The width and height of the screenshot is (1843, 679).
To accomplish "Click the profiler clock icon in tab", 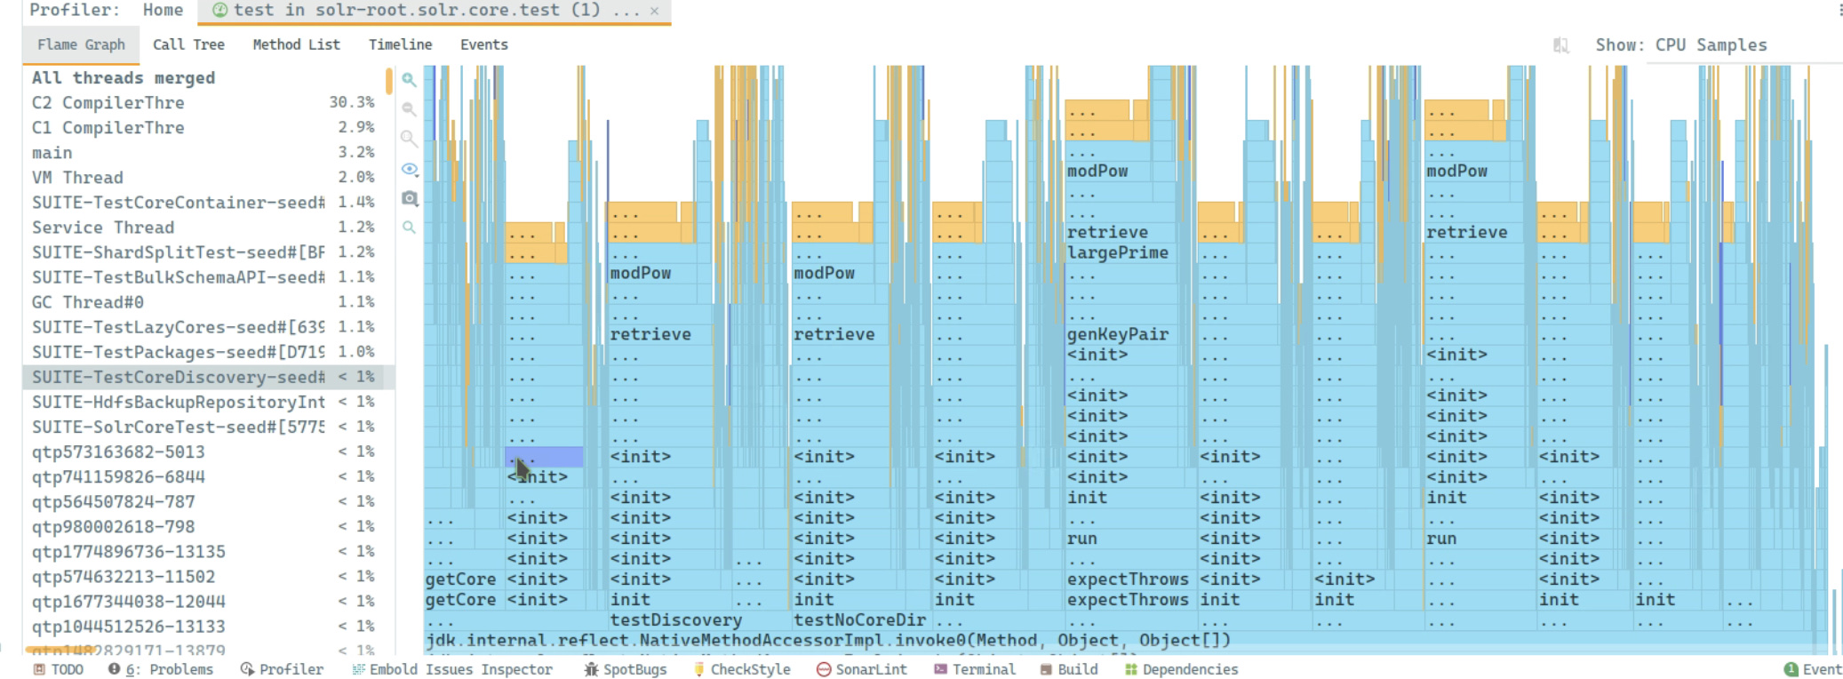I will (x=219, y=10).
